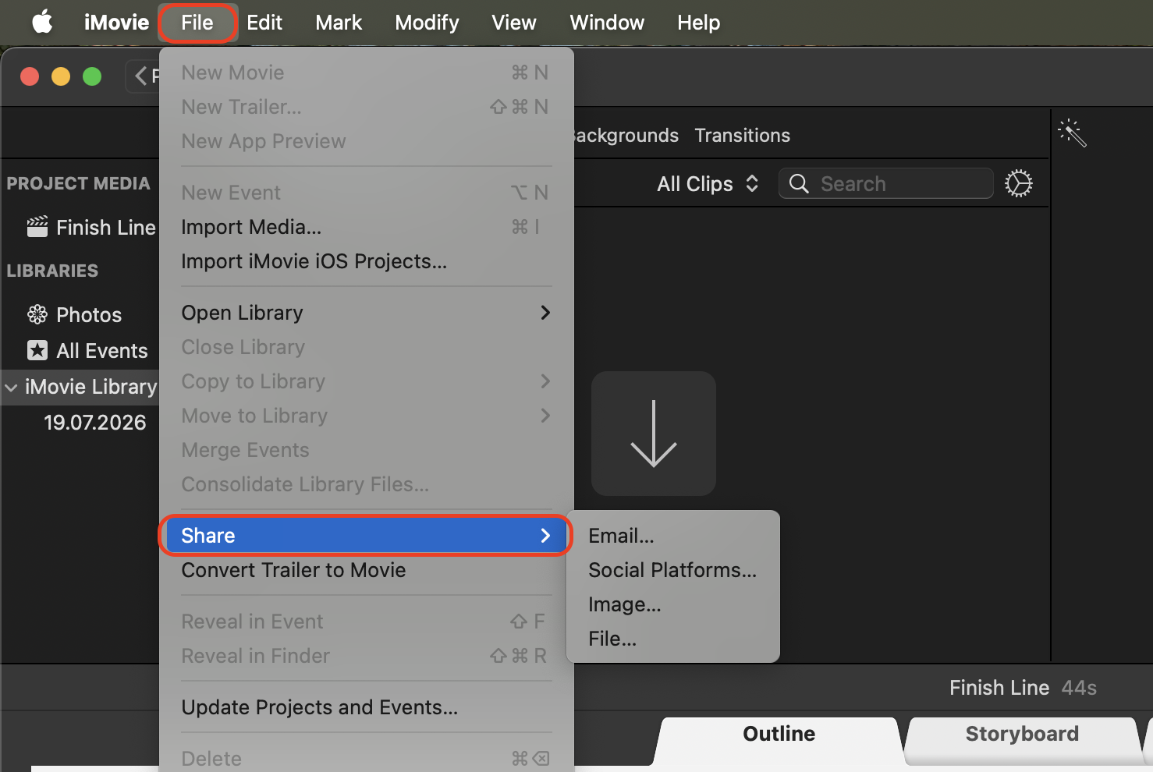The width and height of the screenshot is (1153, 772).
Task: Select the Share menu item
Action: click(367, 536)
